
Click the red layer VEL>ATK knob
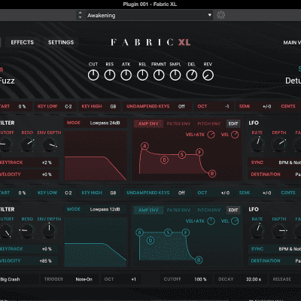(211, 135)
